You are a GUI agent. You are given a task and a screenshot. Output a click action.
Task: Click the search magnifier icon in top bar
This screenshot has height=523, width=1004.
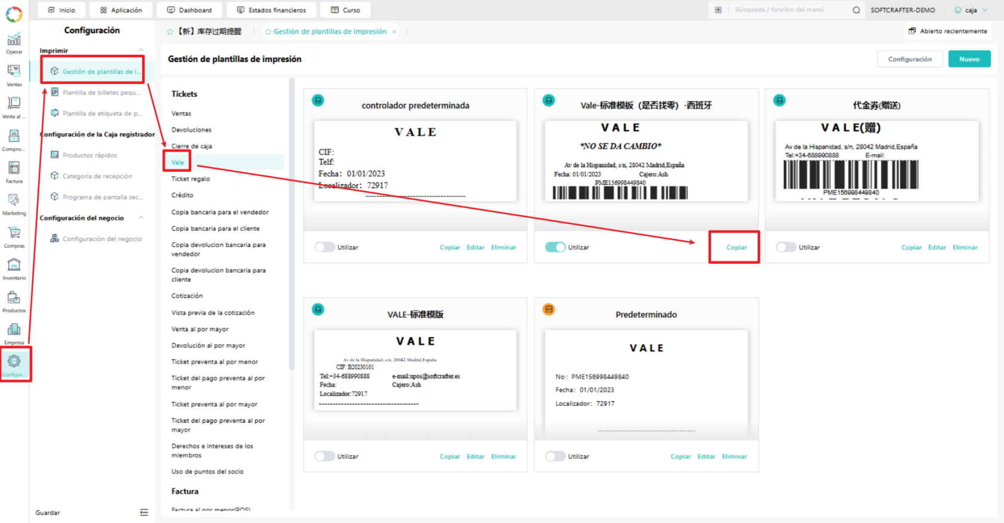856,10
